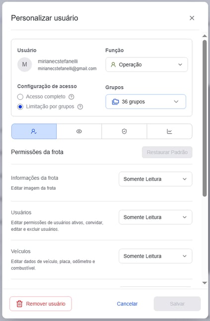Open the shield security tab

tap(124, 131)
